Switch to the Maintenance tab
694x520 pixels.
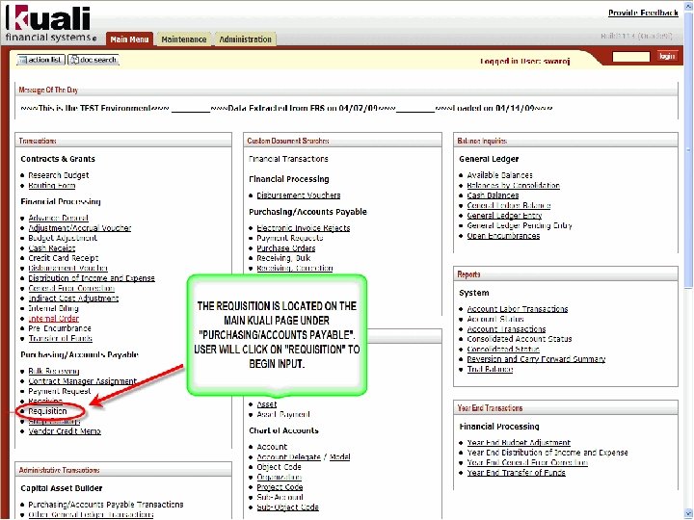184,39
